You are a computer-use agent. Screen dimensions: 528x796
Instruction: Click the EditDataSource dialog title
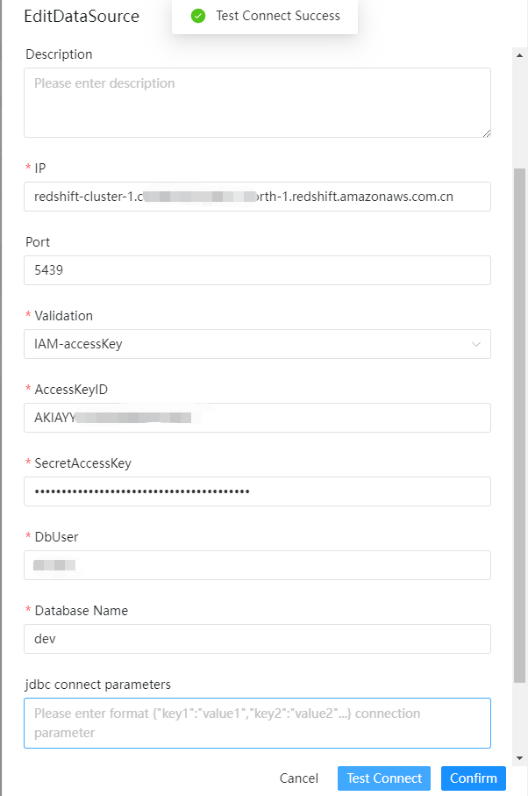coord(82,17)
